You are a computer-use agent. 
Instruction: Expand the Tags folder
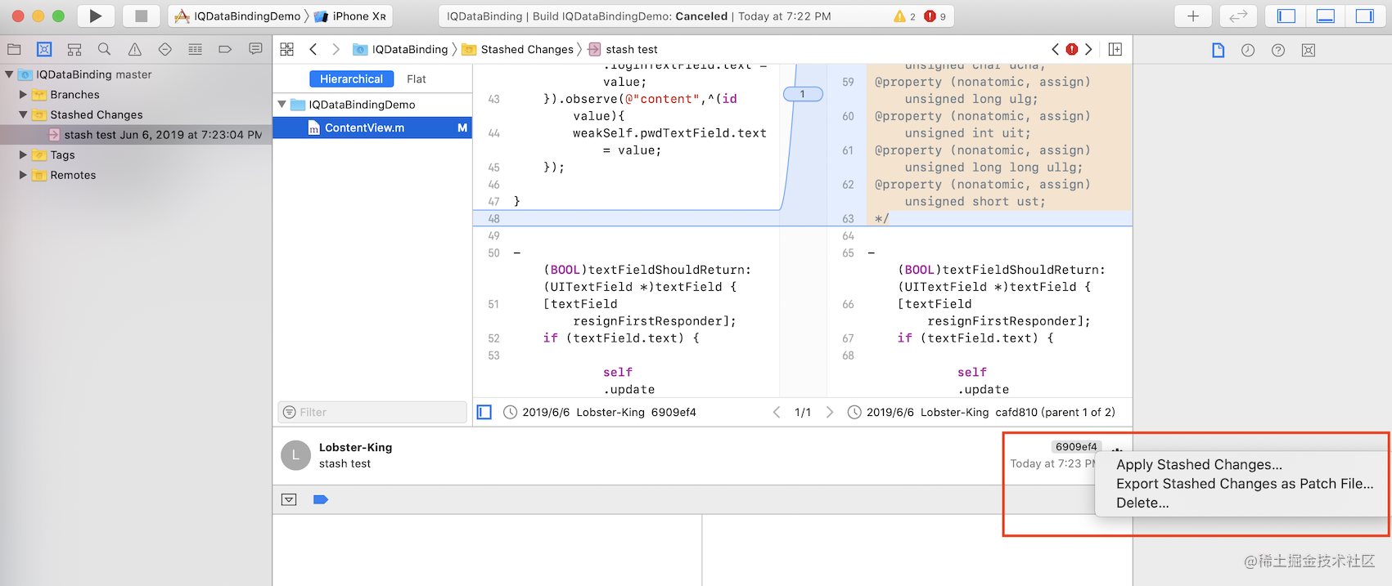pos(23,154)
